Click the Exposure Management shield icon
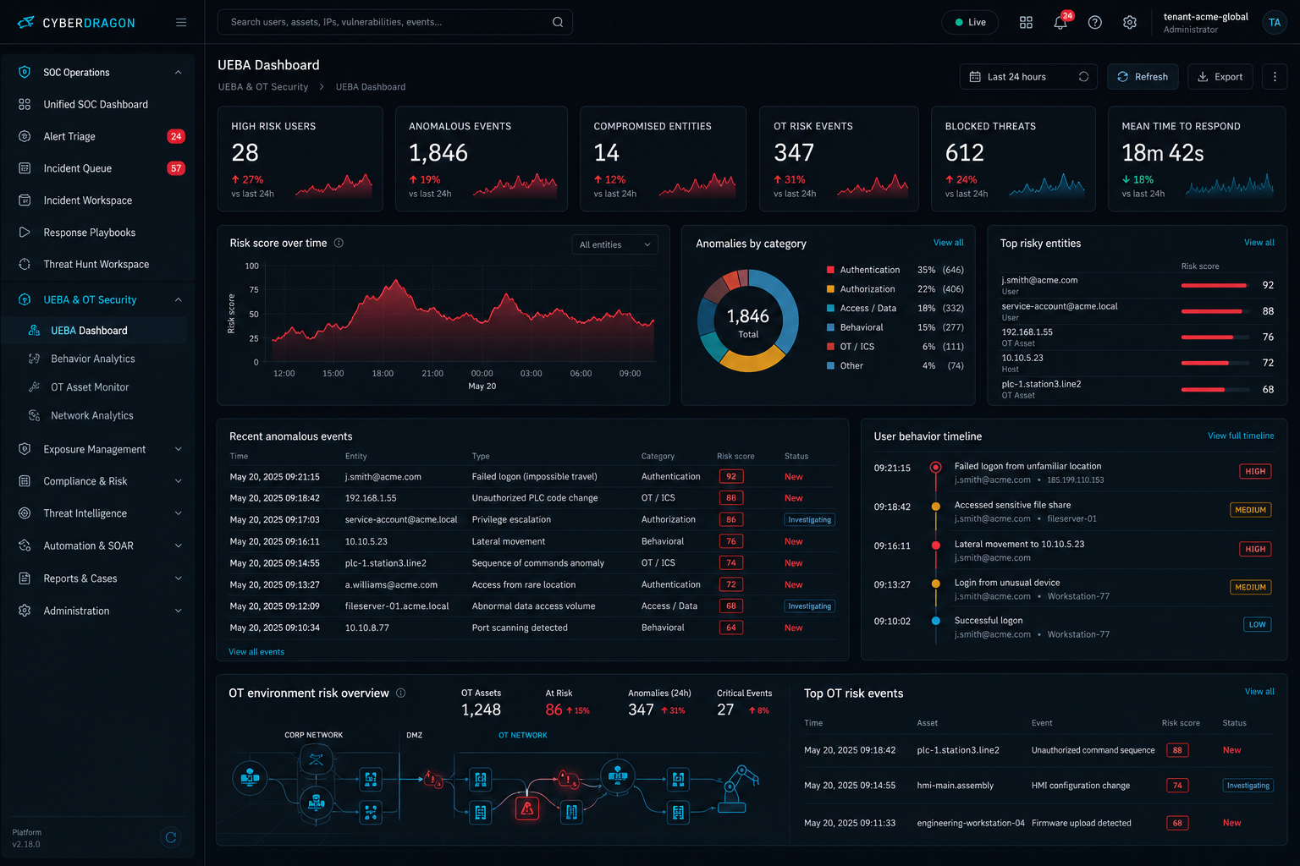The height and width of the screenshot is (866, 1300). coord(25,450)
